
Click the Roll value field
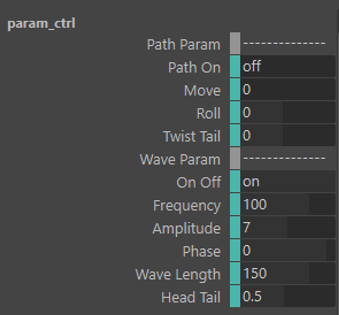(x=287, y=113)
